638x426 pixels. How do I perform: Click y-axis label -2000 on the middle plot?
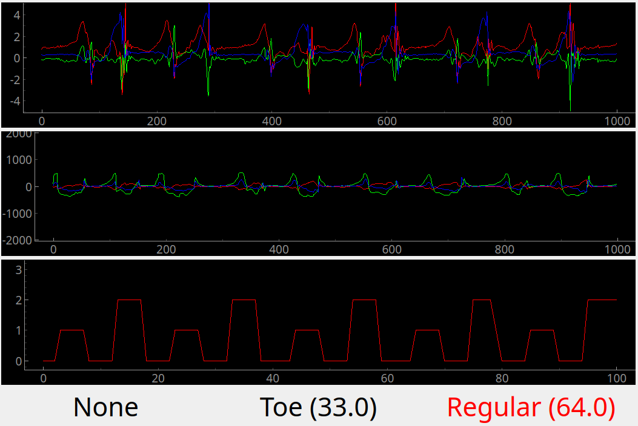point(16,240)
